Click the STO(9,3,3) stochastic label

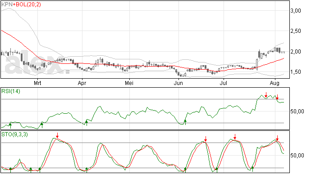point(15,134)
